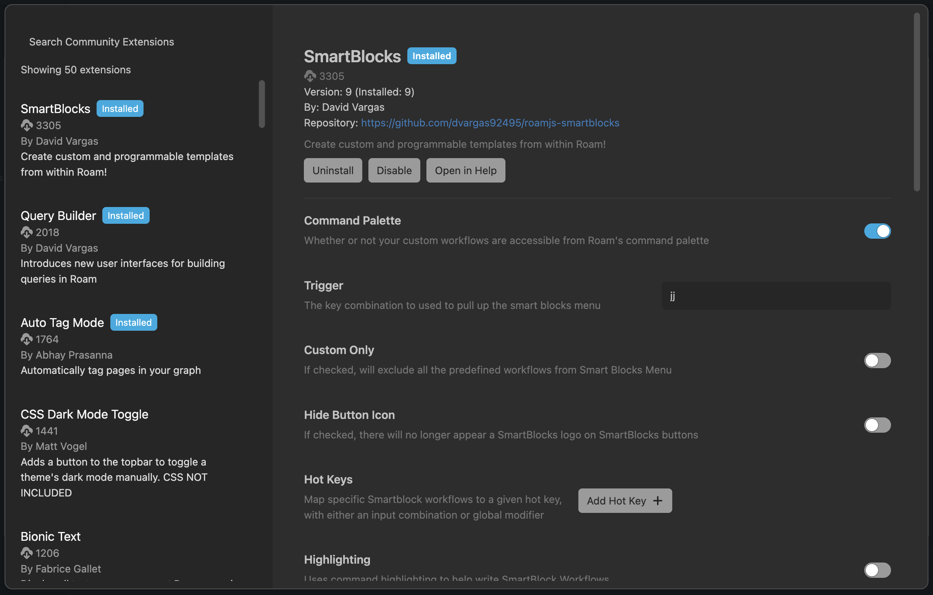Click the Installed badge beside SmartBlocks title
Image resolution: width=933 pixels, height=595 pixels.
coord(431,55)
